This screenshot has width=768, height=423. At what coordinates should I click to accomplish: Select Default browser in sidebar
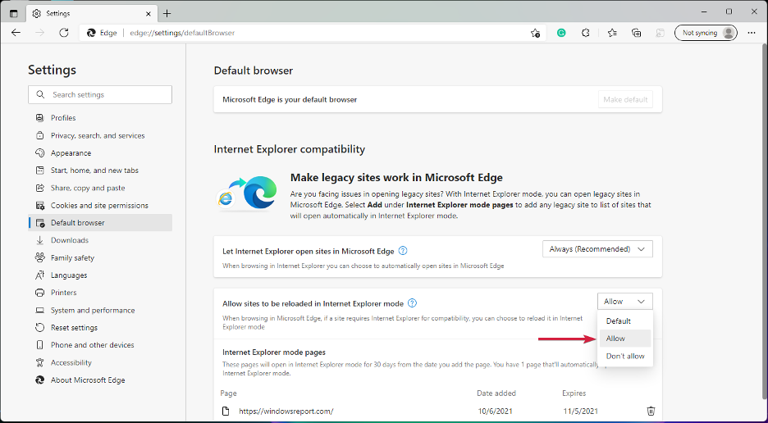[x=100, y=223]
